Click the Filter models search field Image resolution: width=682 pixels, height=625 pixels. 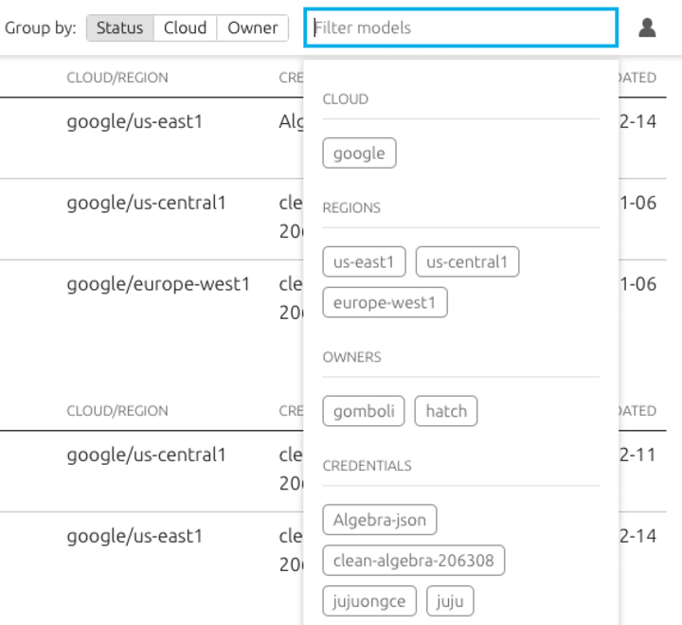pyautogui.click(x=461, y=28)
